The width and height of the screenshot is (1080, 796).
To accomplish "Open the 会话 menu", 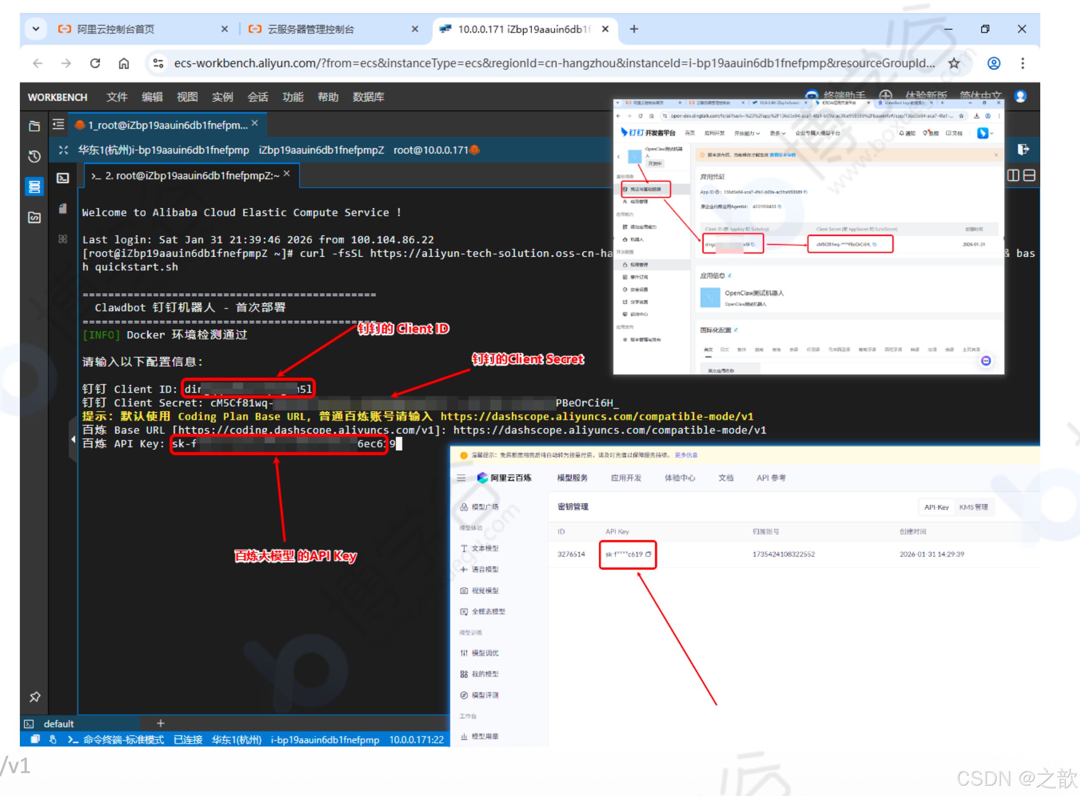I will point(257,97).
